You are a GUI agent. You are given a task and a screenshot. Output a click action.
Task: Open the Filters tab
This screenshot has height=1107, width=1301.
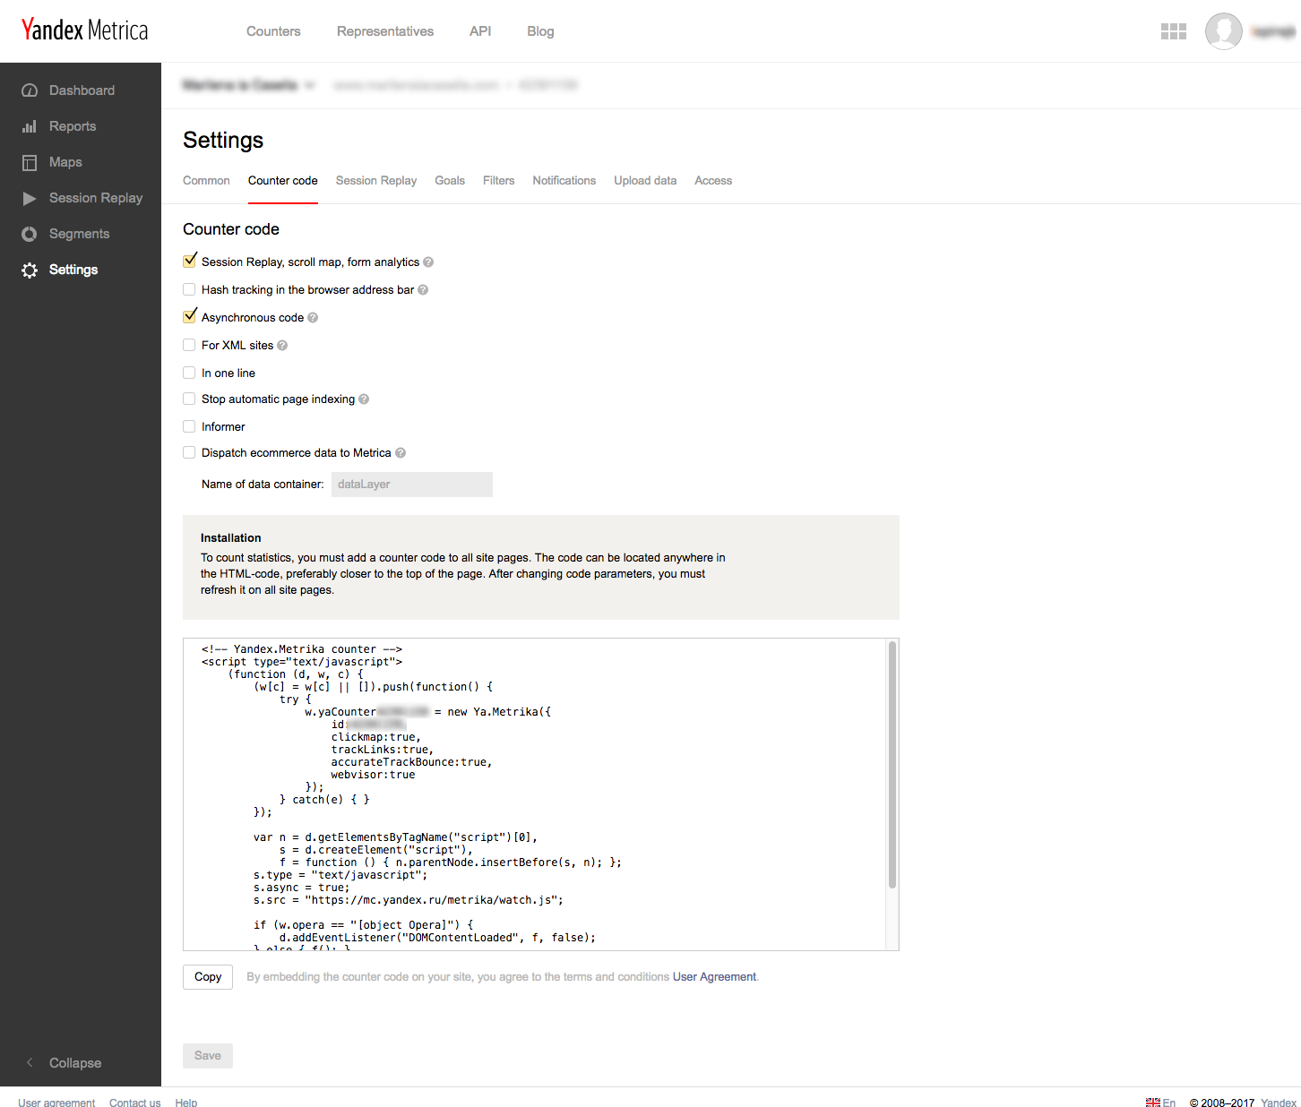pyautogui.click(x=499, y=181)
